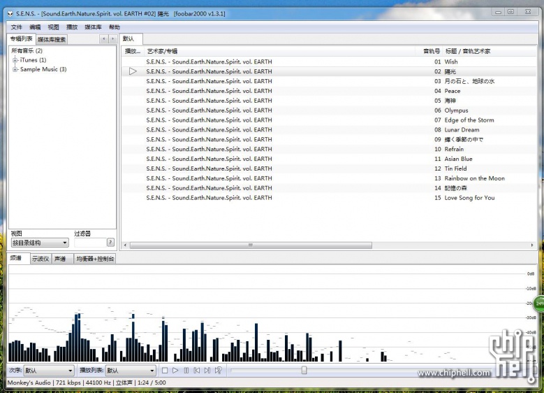Open the 播放 menu

72,27
